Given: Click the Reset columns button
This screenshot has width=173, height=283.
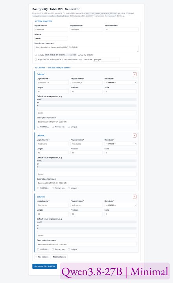Looking at the screenshot, I should pyautogui.click(x=59, y=257).
